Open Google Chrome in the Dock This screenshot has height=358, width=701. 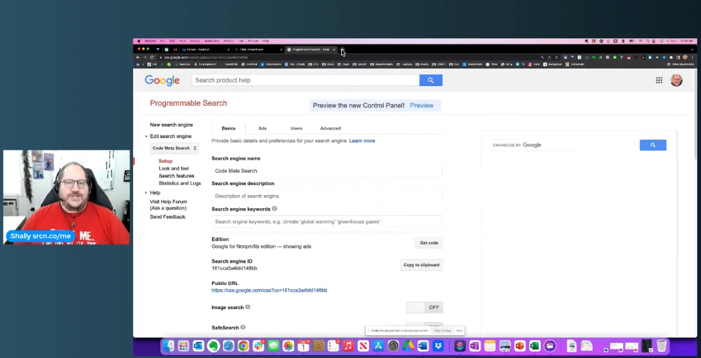[x=243, y=346]
